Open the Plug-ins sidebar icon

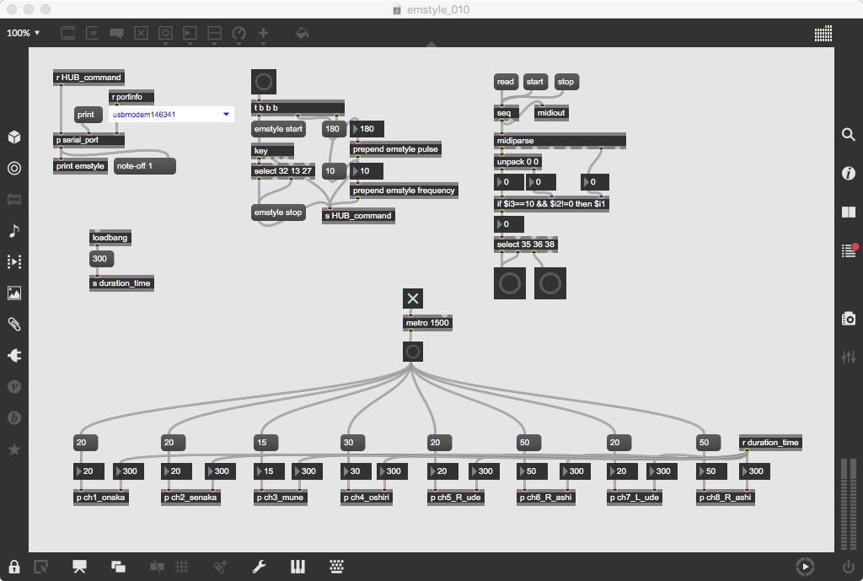tap(14, 355)
